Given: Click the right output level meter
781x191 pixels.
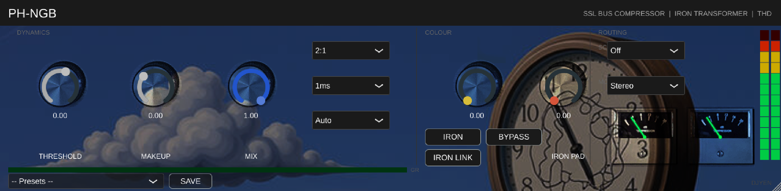Looking at the screenshot, I should (776, 95).
